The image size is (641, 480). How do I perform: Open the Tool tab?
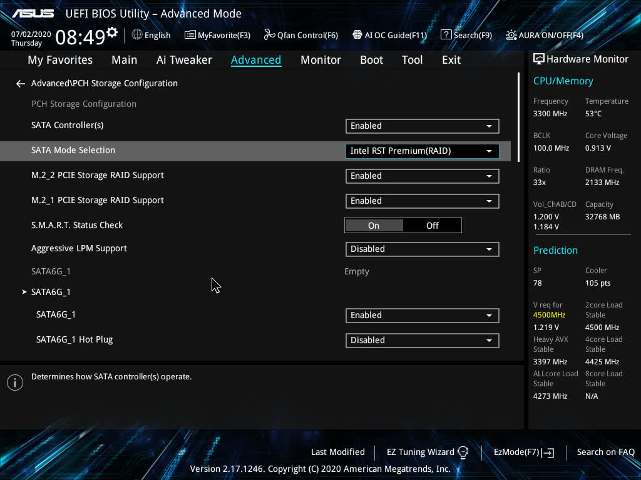click(412, 60)
